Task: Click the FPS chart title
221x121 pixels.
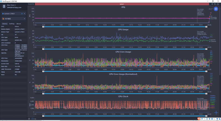Action: [x=123, y=7]
